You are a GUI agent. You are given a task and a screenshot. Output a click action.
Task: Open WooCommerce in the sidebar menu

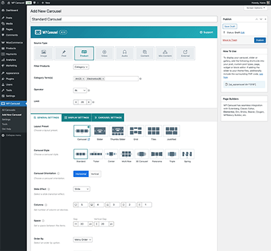coord(14,43)
